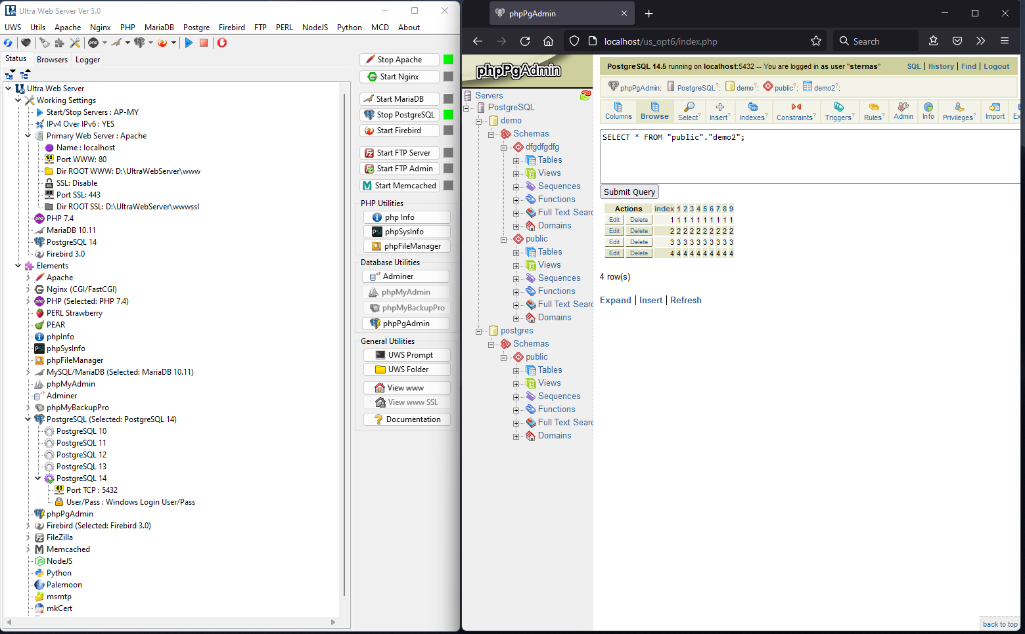Image resolution: width=1025 pixels, height=634 pixels.
Task: Click Edit for the row of 1s
Action: [614, 220]
